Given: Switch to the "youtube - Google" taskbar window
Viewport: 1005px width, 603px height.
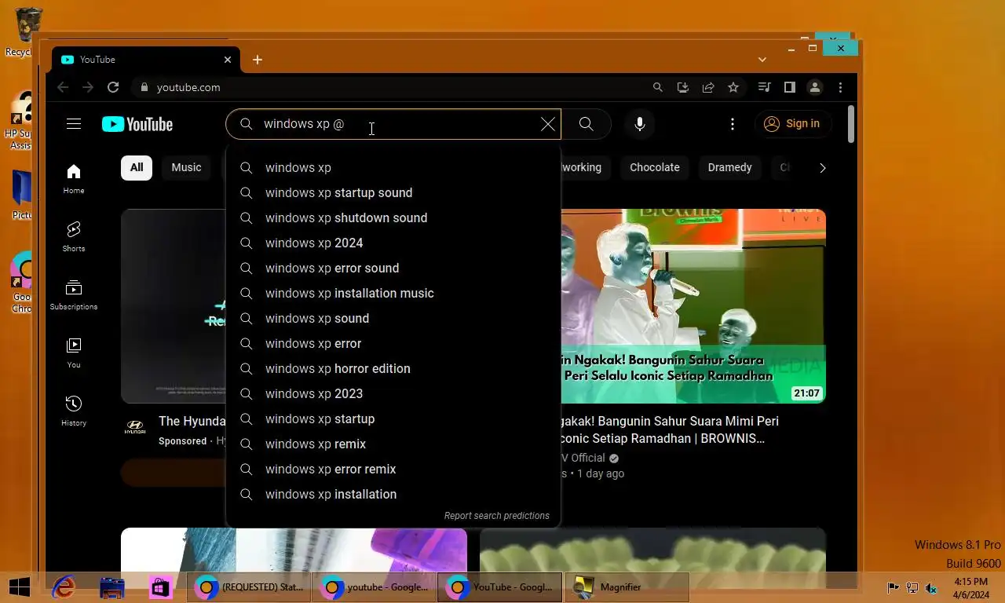Looking at the screenshot, I should [x=375, y=587].
